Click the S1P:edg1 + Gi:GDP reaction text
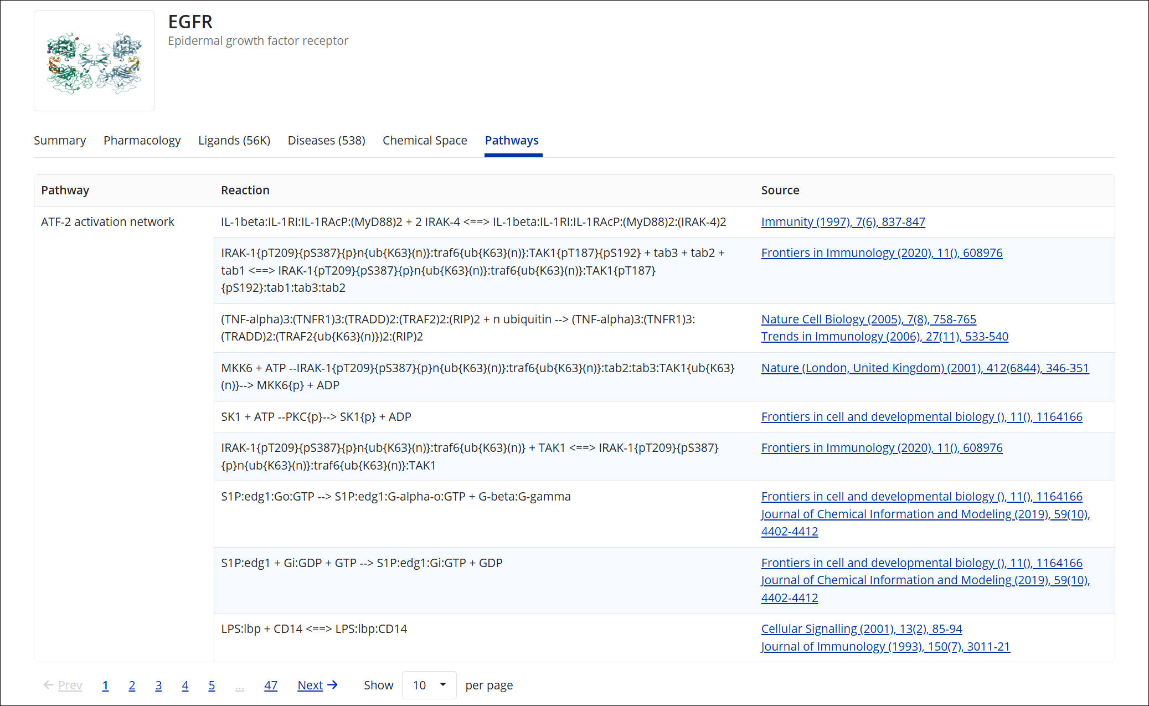Image resolution: width=1149 pixels, height=706 pixels. coord(362,563)
